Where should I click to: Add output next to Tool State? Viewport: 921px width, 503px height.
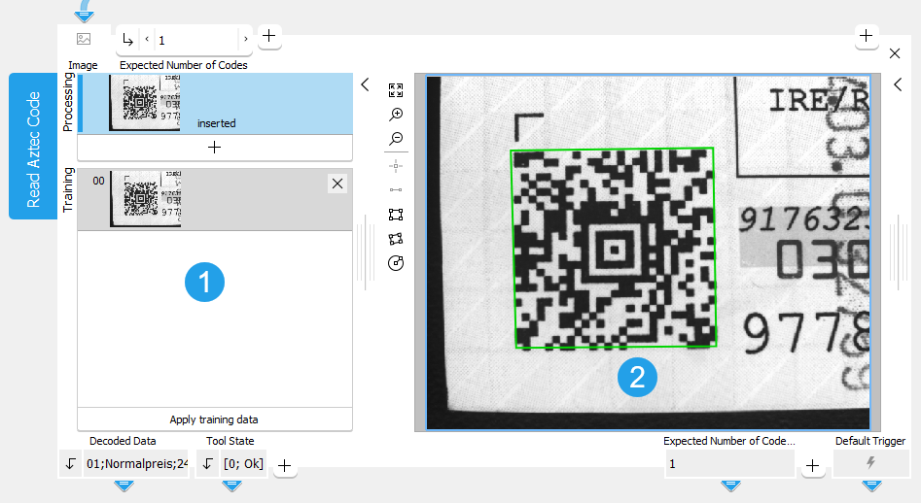pyautogui.click(x=284, y=465)
